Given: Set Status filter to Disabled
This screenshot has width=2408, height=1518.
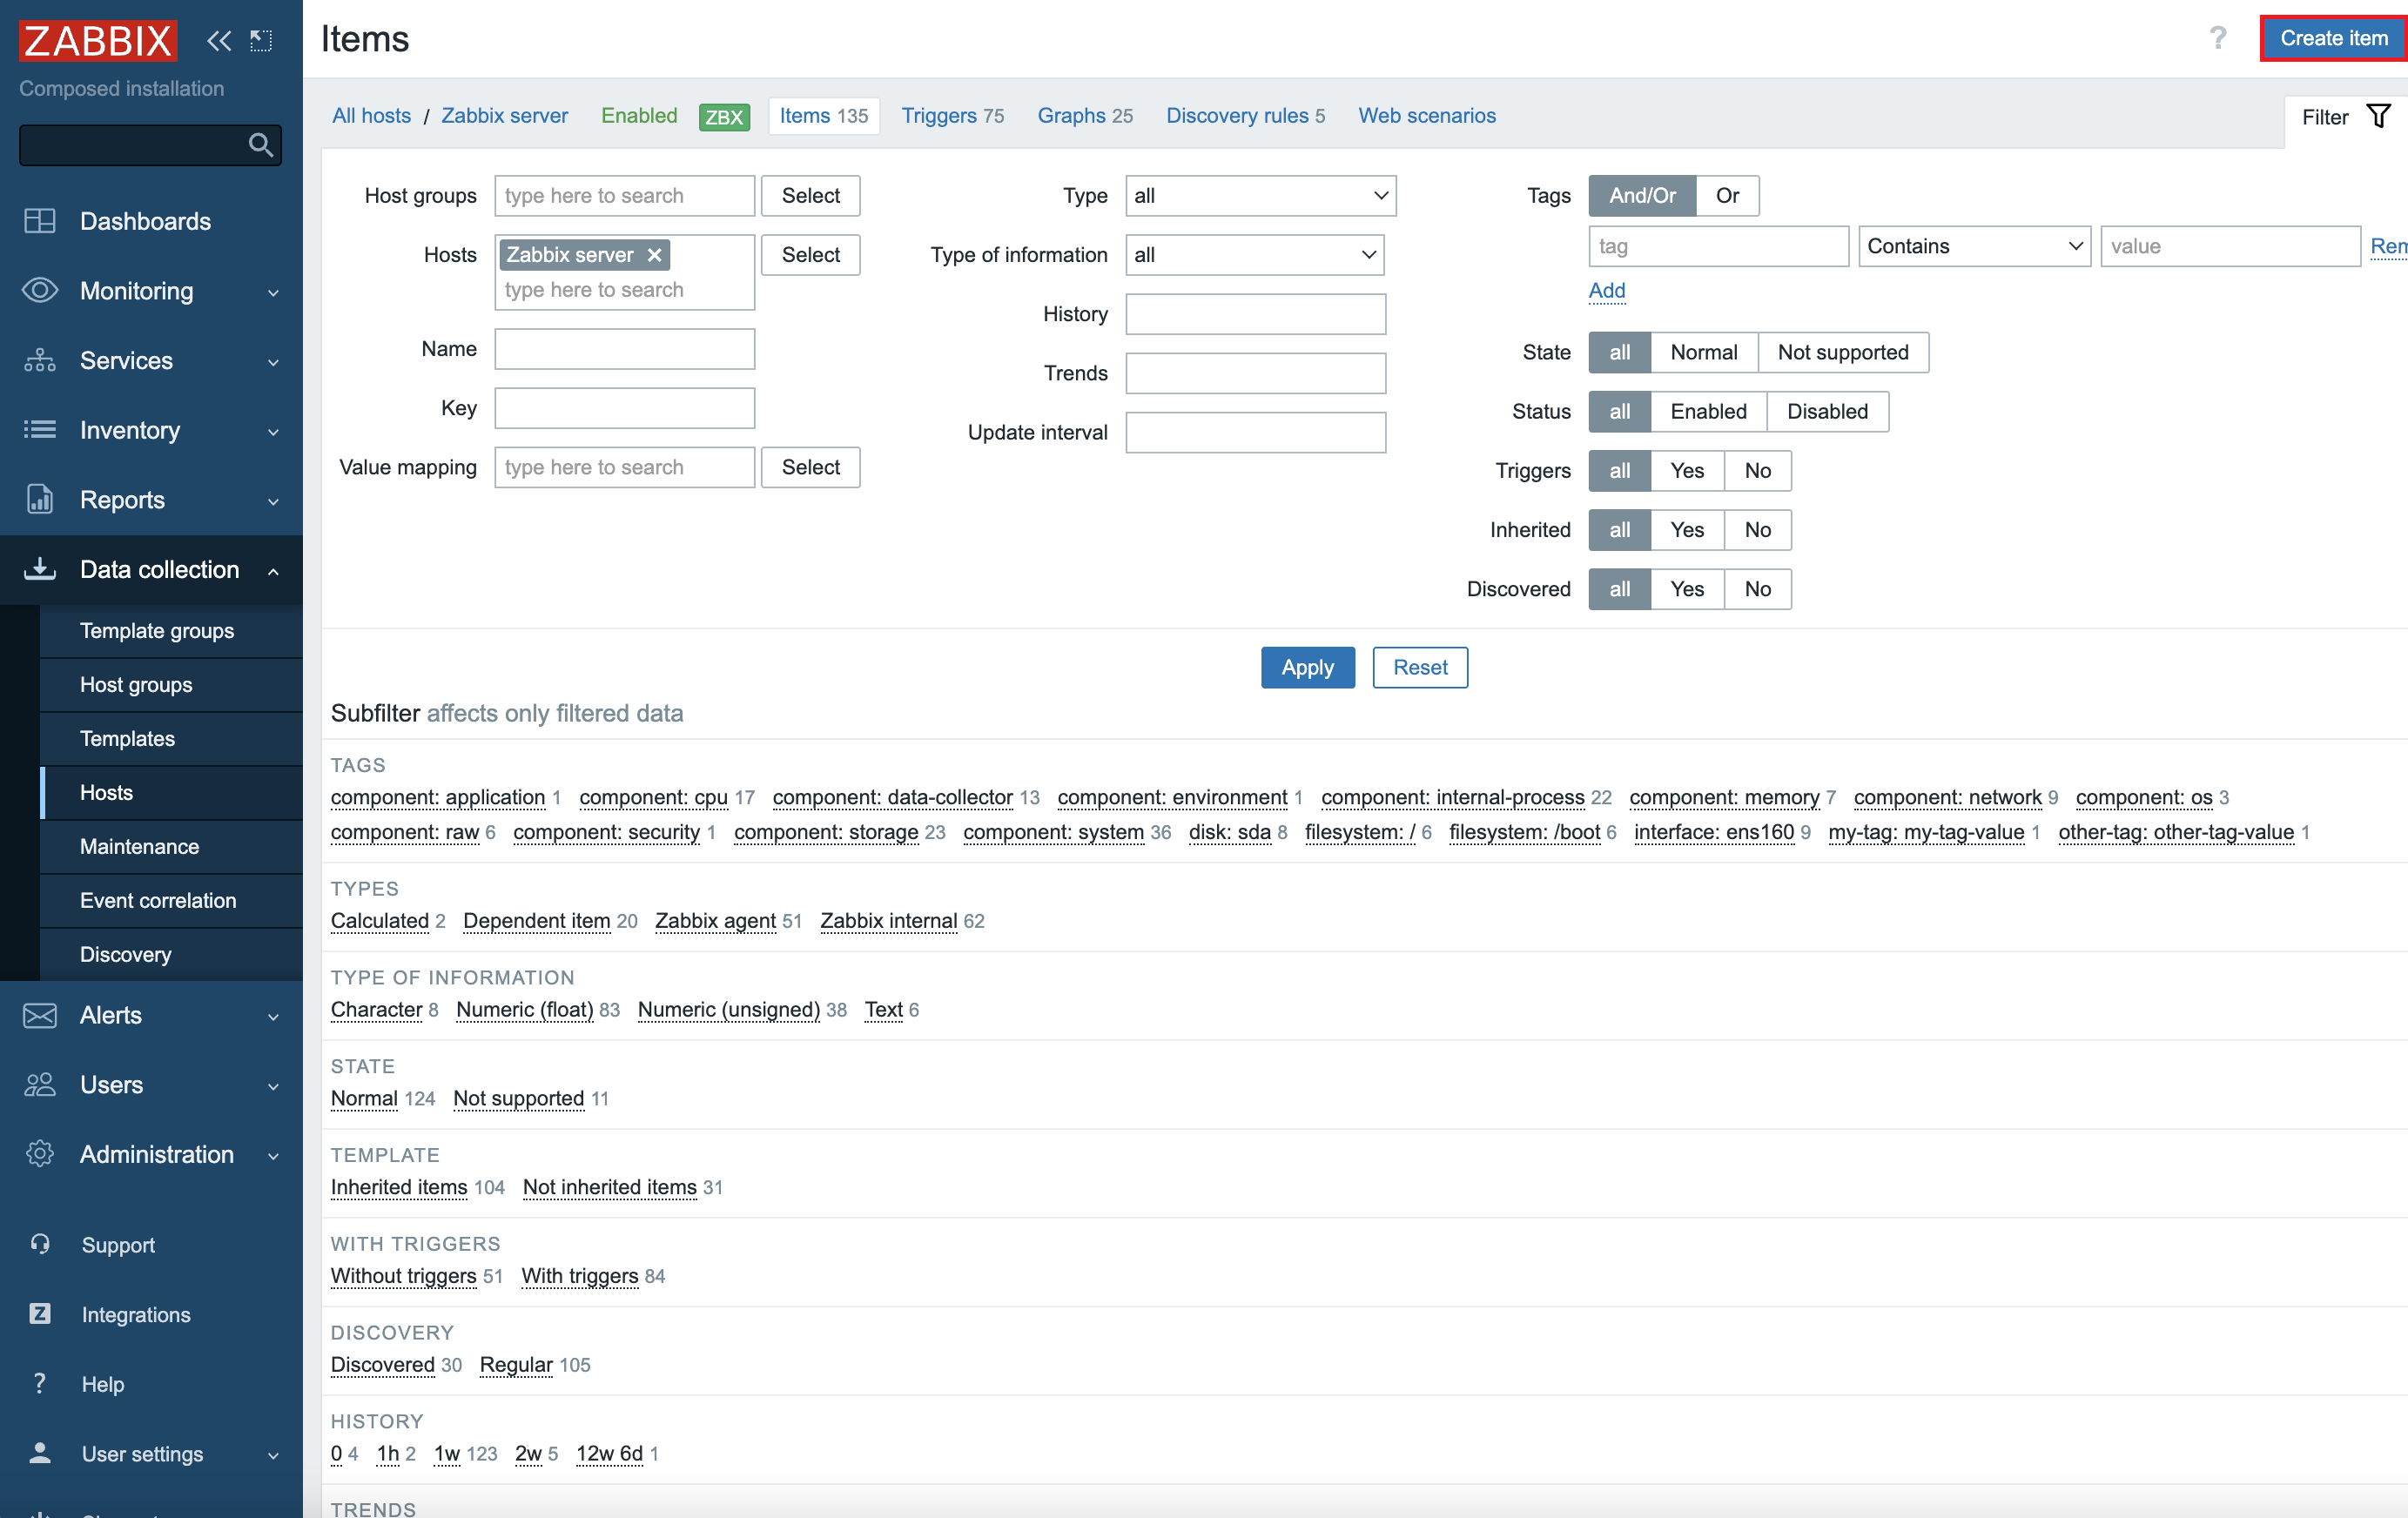Looking at the screenshot, I should pos(1827,411).
